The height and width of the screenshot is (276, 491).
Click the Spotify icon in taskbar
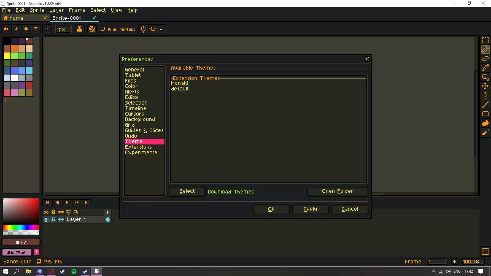pyautogui.click(x=74, y=271)
